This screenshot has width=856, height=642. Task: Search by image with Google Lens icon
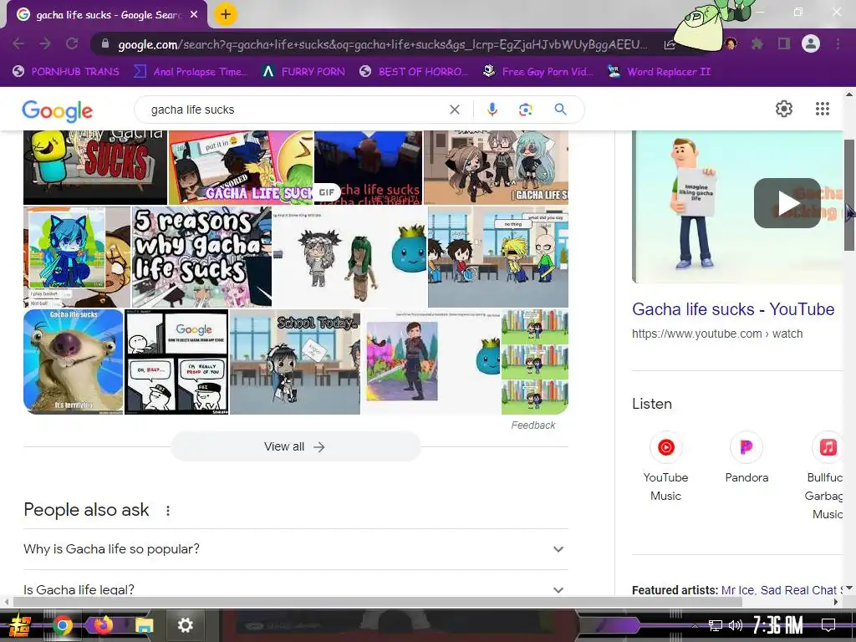pyautogui.click(x=525, y=110)
